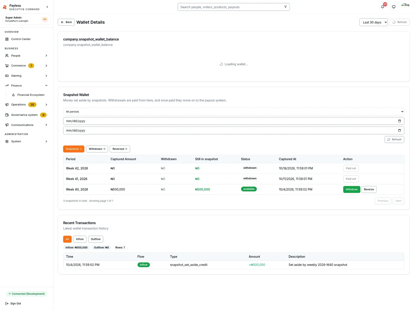
Task: Expand the Operations menu chevron
Action: click(46, 105)
